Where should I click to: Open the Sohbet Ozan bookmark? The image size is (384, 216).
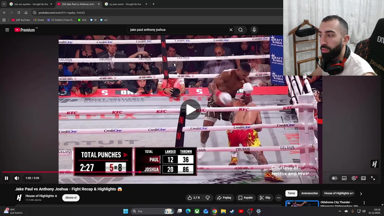60,20
